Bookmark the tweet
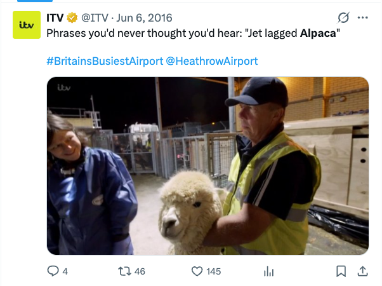The height and width of the screenshot is (286, 382). click(x=341, y=271)
